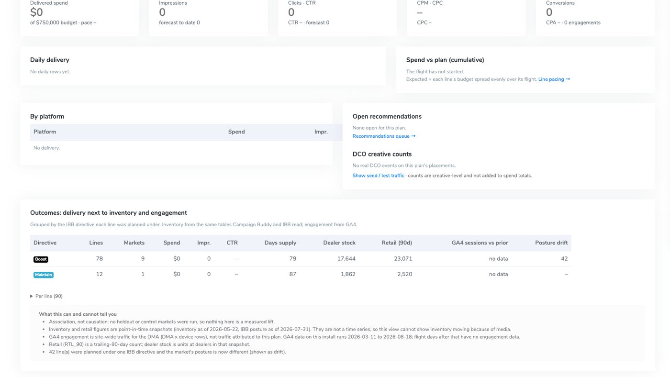The image size is (670, 377).
Task: Click the Impr. header in By platform
Action: pos(321,132)
